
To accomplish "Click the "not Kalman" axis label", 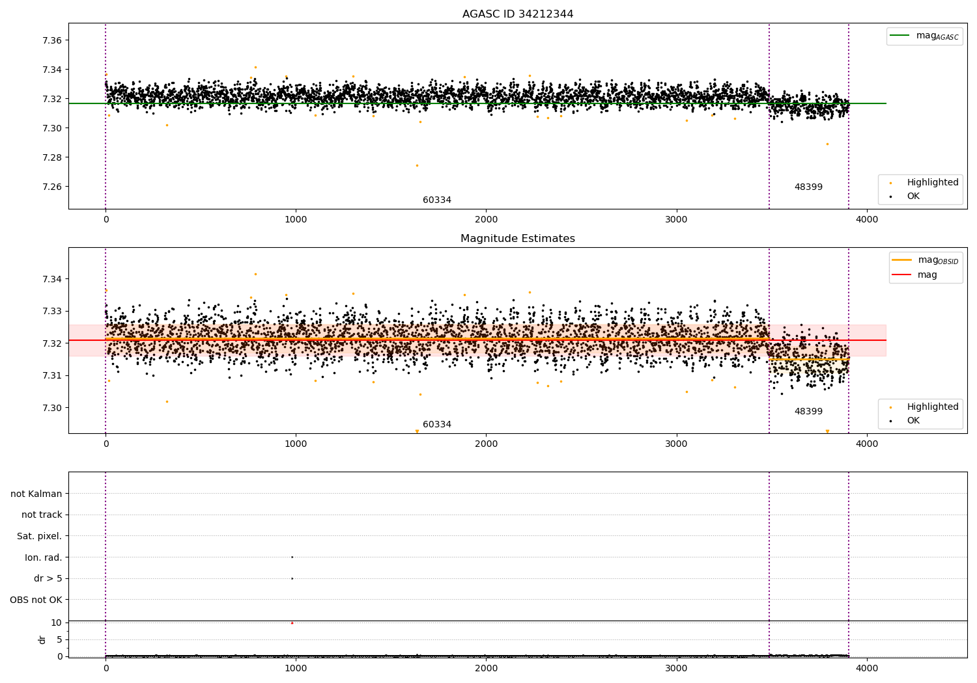I will pyautogui.click(x=36, y=494).
